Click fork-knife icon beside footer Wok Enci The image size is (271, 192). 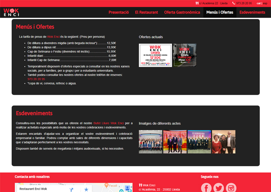pos(140,185)
